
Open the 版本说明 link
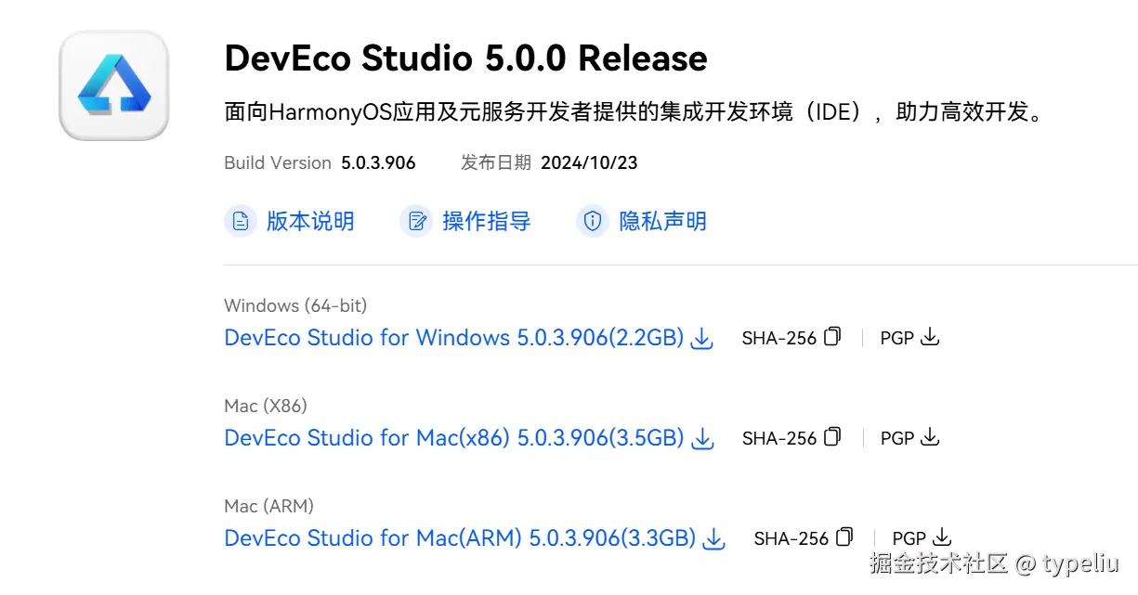point(310,222)
